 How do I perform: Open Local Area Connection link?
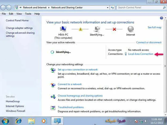point(141,54)
